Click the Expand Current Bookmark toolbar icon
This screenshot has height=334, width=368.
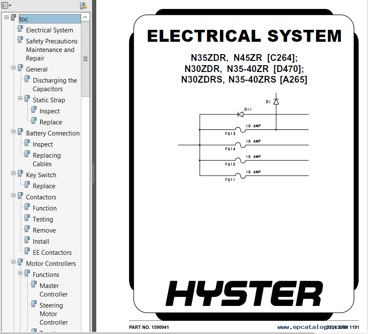(x=83, y=6)
